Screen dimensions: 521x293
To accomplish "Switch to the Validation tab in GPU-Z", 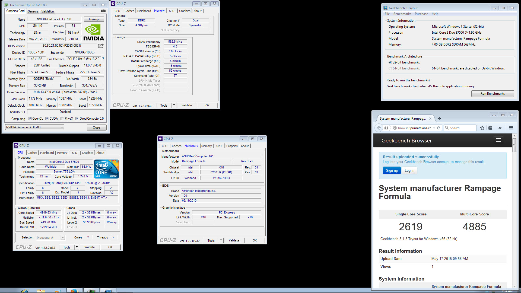I will point(47,11).
